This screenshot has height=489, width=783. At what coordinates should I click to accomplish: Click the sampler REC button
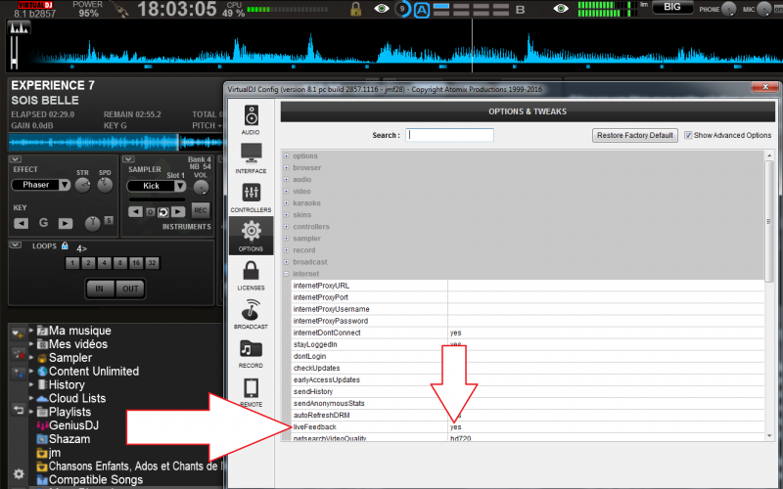point(201,210)
